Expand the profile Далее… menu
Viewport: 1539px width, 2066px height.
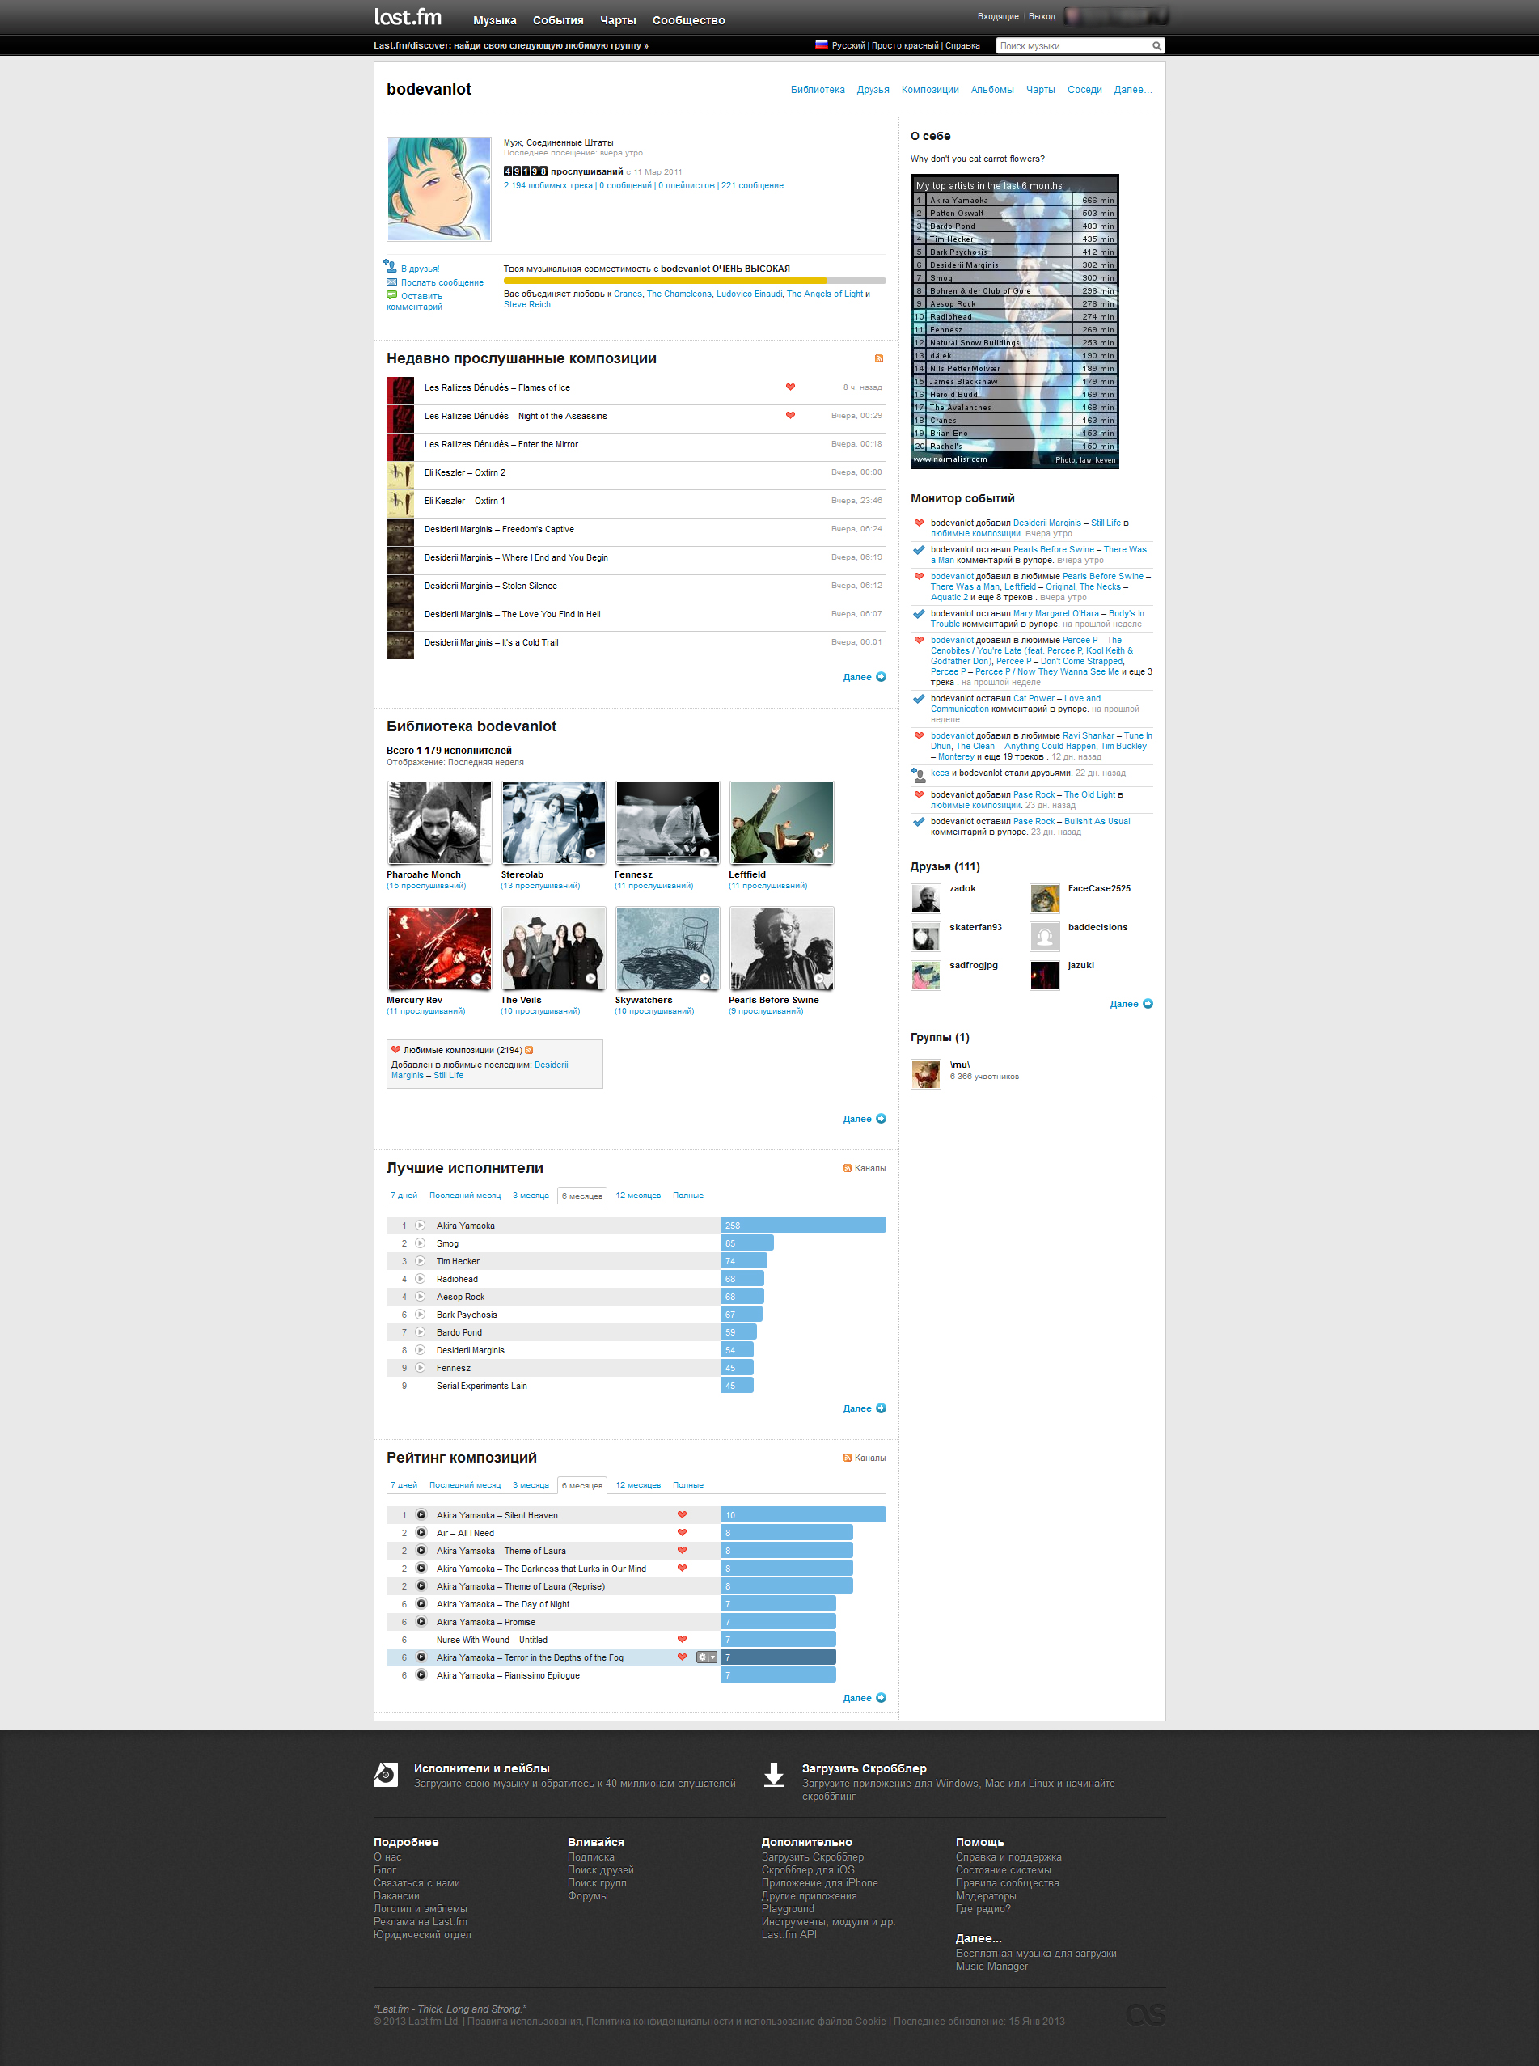1133,91
